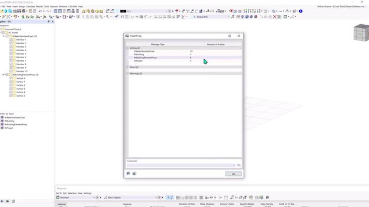Viewport: 369px width, 207px height.
Task: Select the IfcBuilding row in Import Log
Action: (x=185, y=54)
